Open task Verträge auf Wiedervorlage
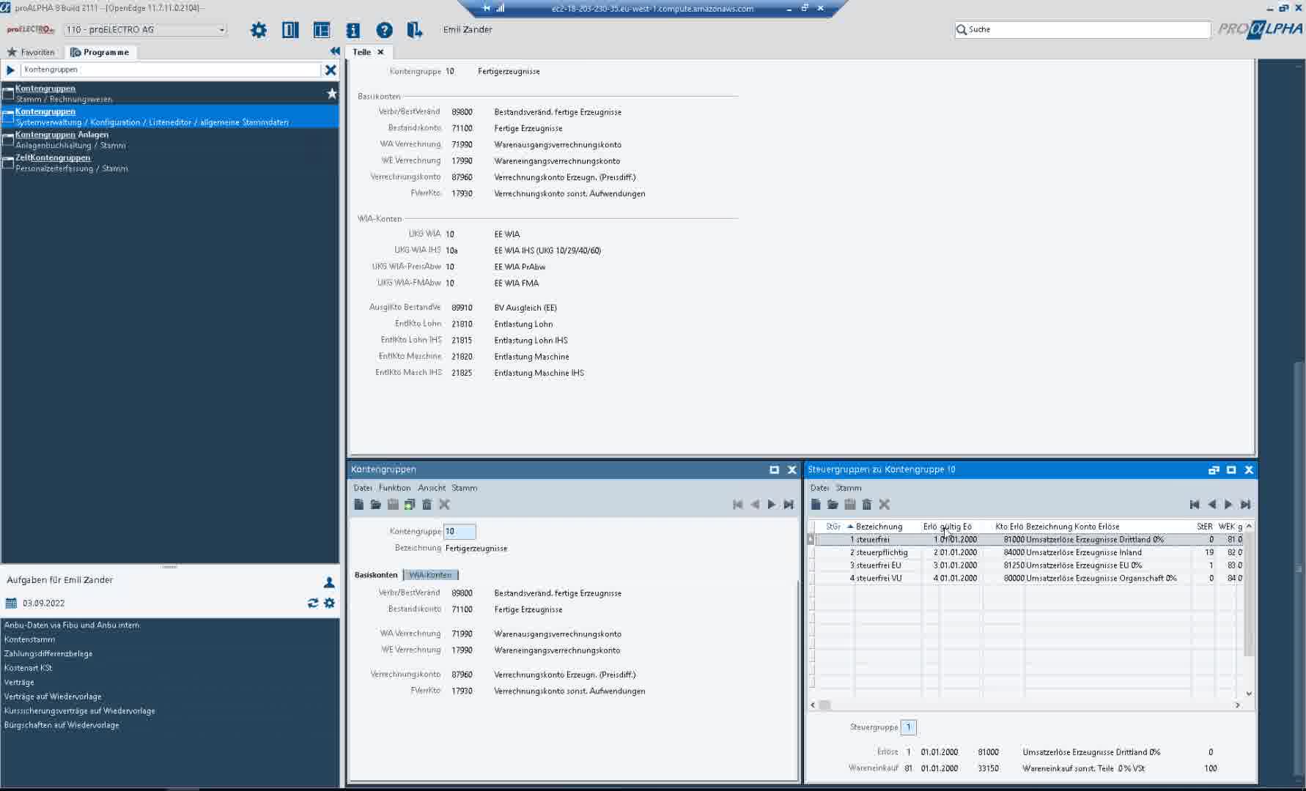Image resolution: width=1306 pixels, height=791 pixels. click(x=53, y=697)
